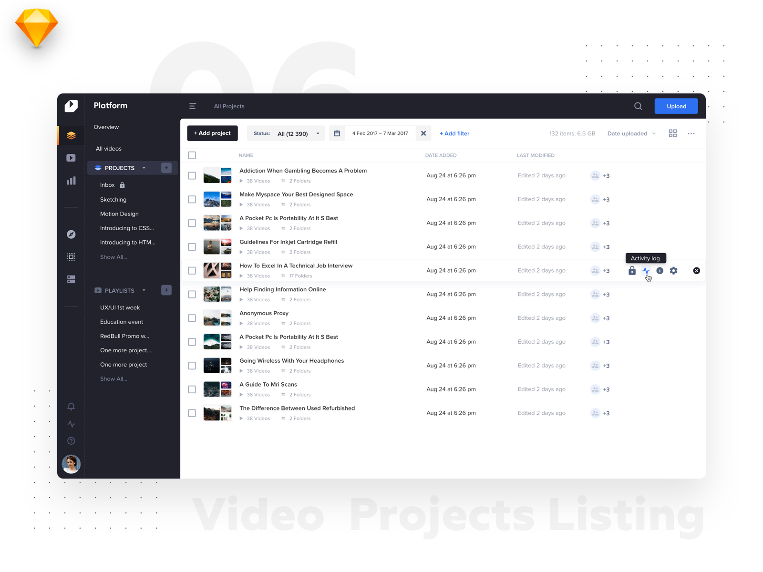Select all rows using the header checkbox
The height and width of the screenshot is (572, 763).
tap(192, 155)
